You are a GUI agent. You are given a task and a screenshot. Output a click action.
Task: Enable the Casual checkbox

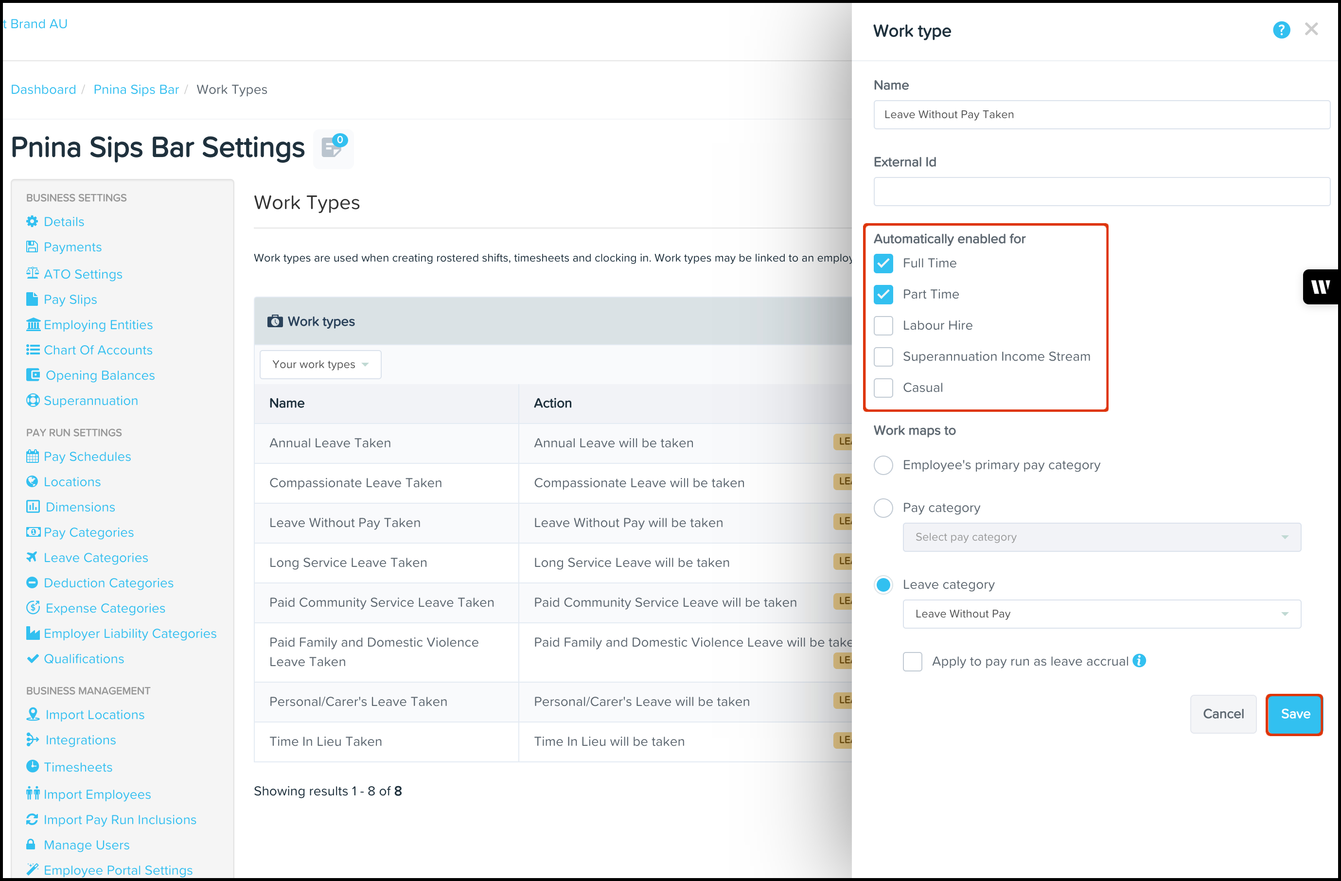(x=883, y=388)
